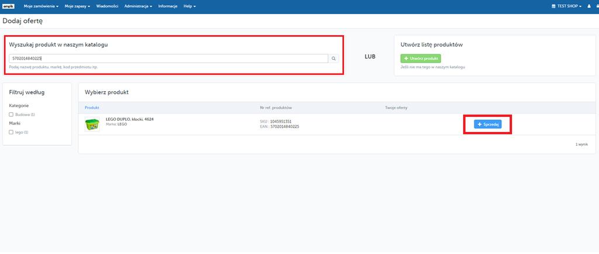Open the Informacje menu item

[168, 6]
